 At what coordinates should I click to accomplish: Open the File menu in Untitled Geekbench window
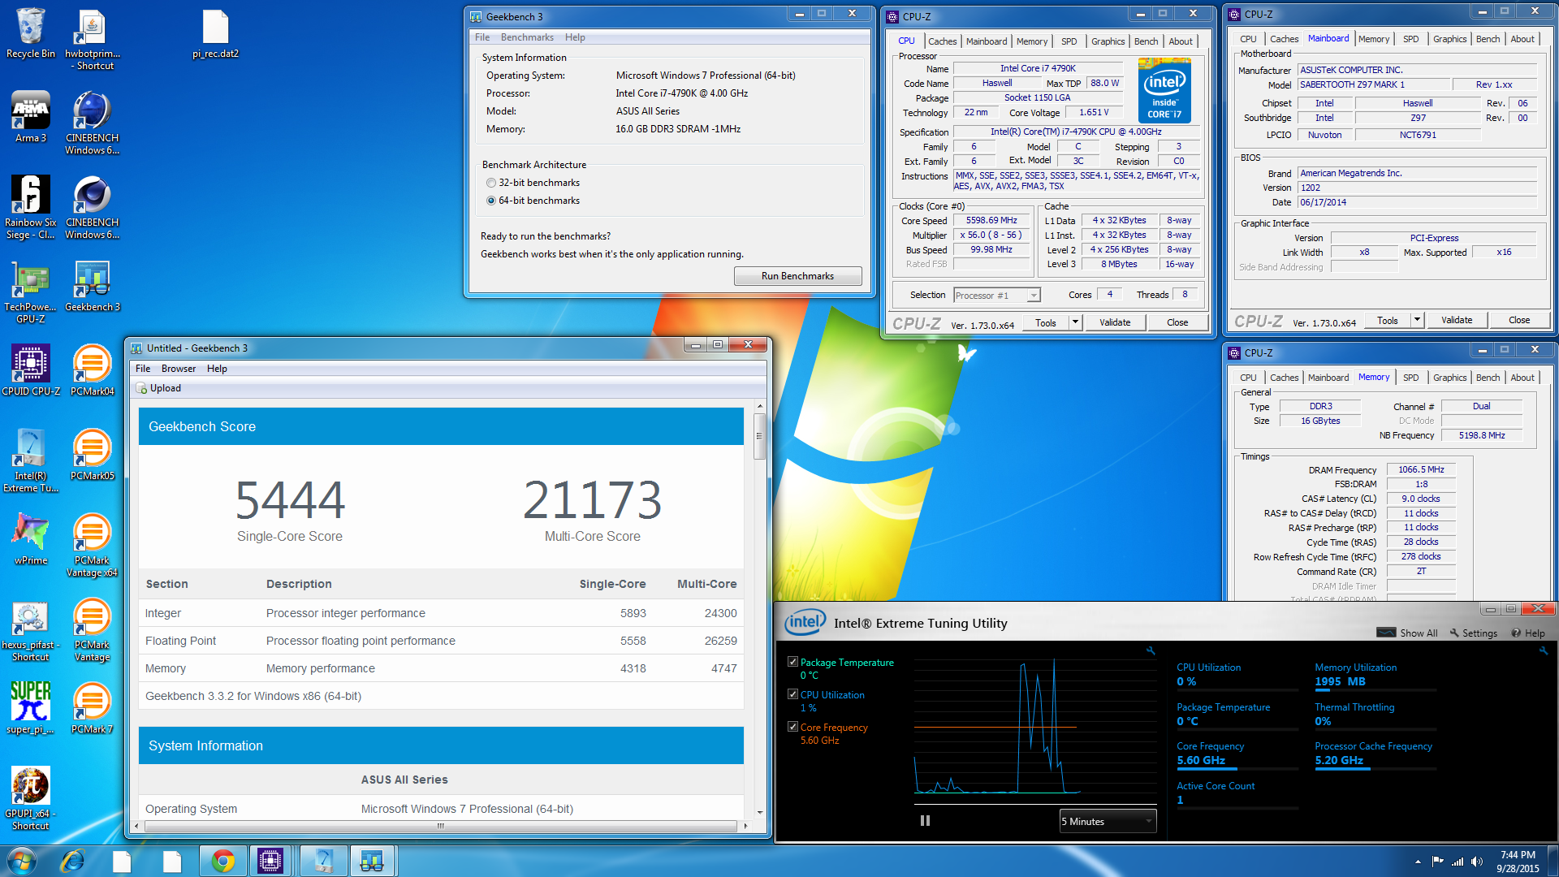point(143,369)
